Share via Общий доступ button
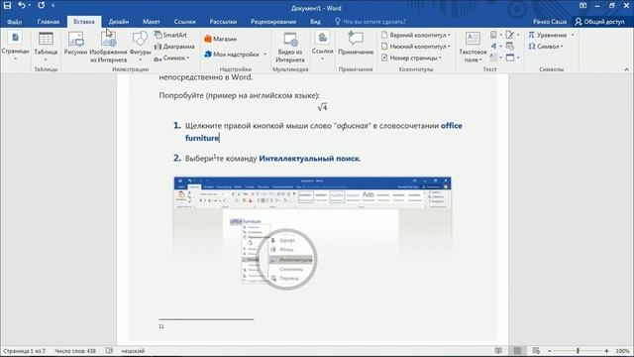 (x=599, y=22)
